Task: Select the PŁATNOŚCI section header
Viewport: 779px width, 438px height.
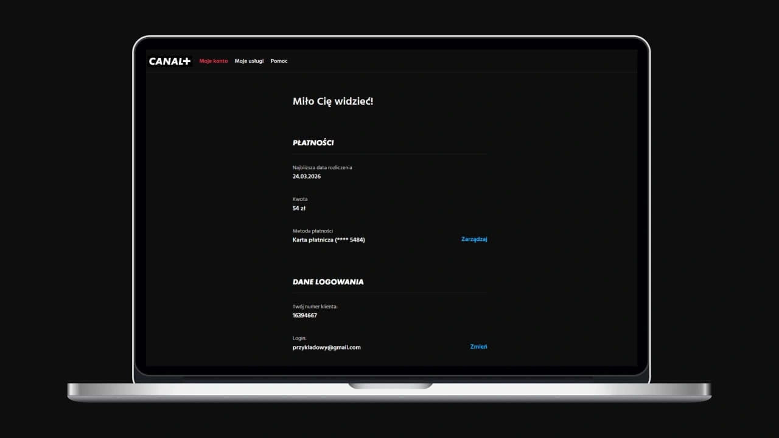Action: pos(313,143)
